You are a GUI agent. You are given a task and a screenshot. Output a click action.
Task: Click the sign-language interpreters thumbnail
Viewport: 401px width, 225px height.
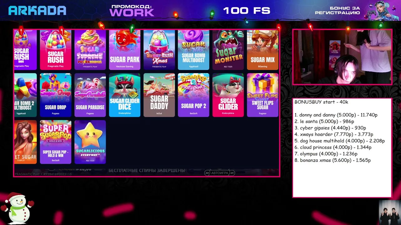click(x=389, y=212)
